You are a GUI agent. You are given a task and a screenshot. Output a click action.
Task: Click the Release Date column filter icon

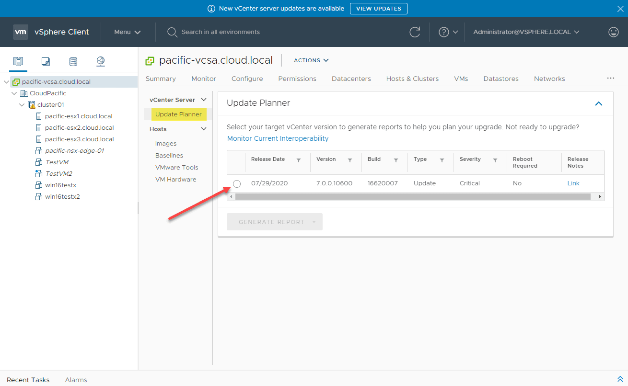coord(299,160)
